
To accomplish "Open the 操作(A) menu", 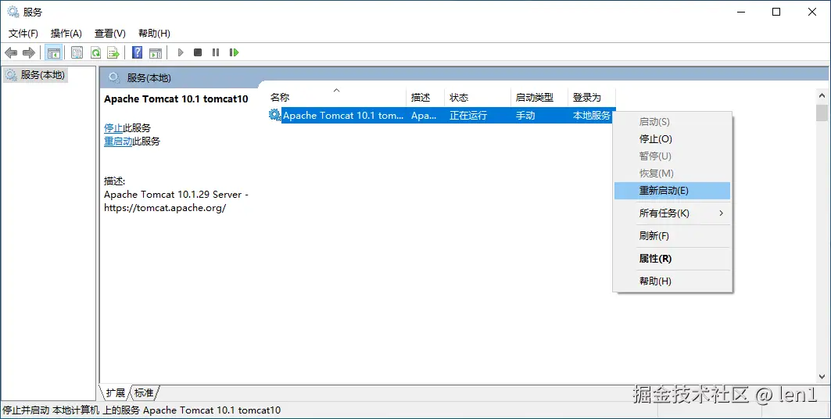I will (66, 34).
